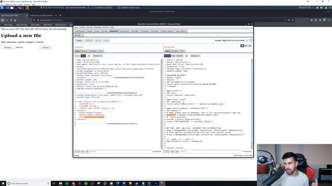Jump to next match in request search
The image size is (332, 186).
pos(87,151)
